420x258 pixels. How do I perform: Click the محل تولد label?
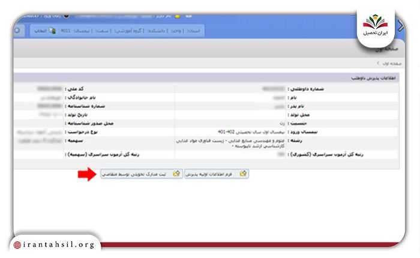tap(298, 115)
